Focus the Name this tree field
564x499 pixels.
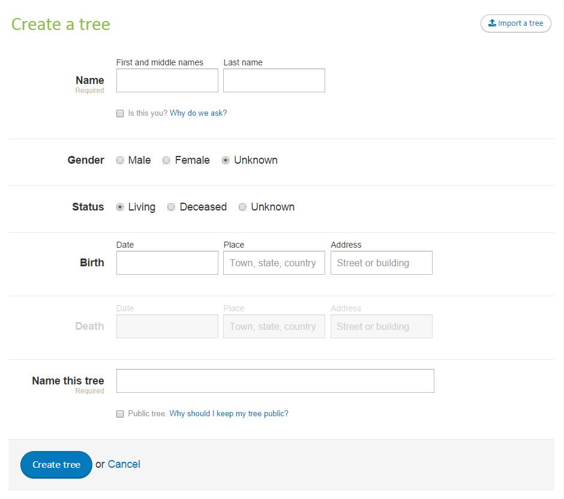click(x=275, y=381)
